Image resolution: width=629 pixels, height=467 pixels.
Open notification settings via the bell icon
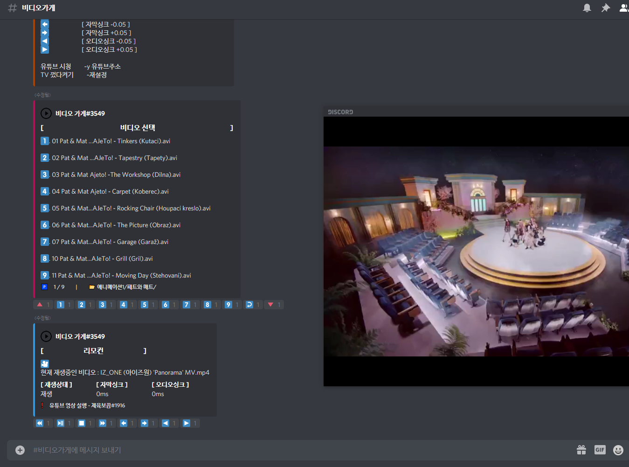[587, 7]
